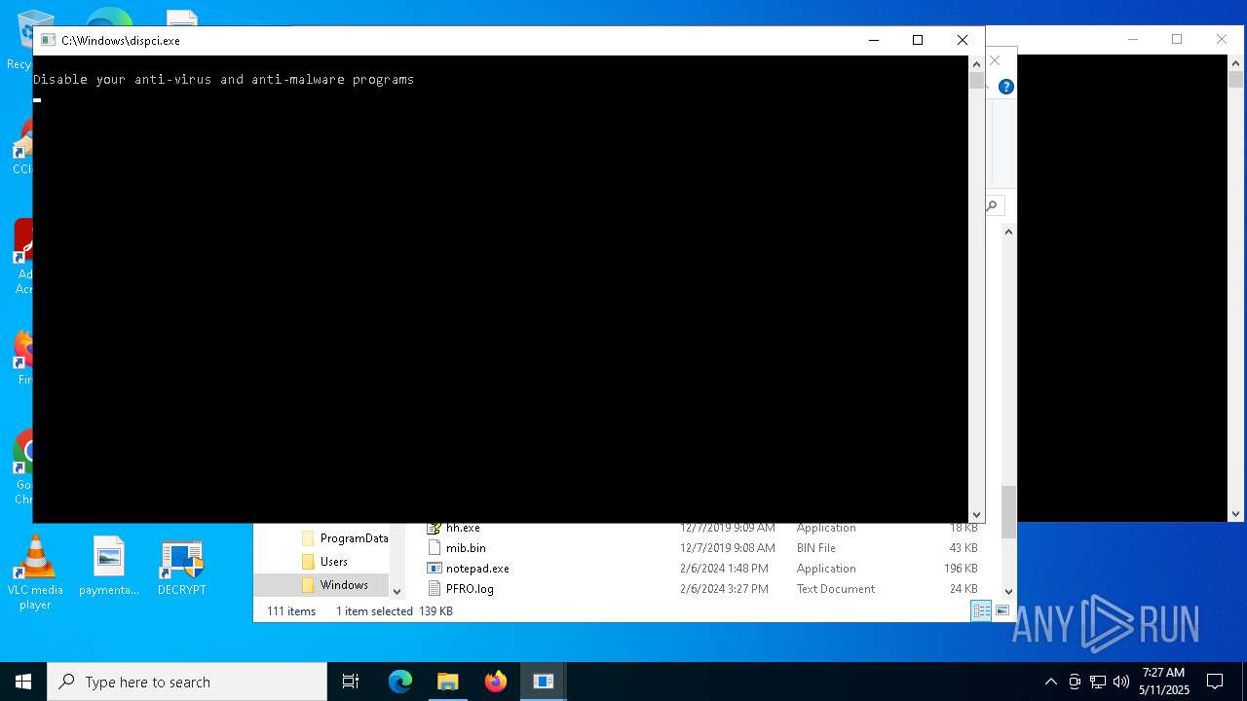The width and height of the screenshot is (1247, 701).
Task: Click the File Explorer search magnifier icon
Action: tap(992, 205)
